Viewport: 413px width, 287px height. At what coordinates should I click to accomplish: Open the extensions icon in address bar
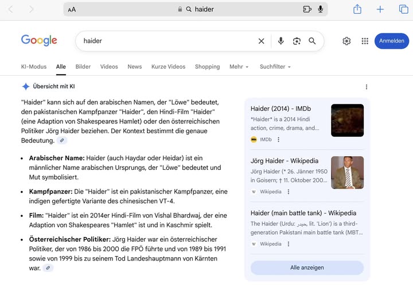[x=307, y=9]
